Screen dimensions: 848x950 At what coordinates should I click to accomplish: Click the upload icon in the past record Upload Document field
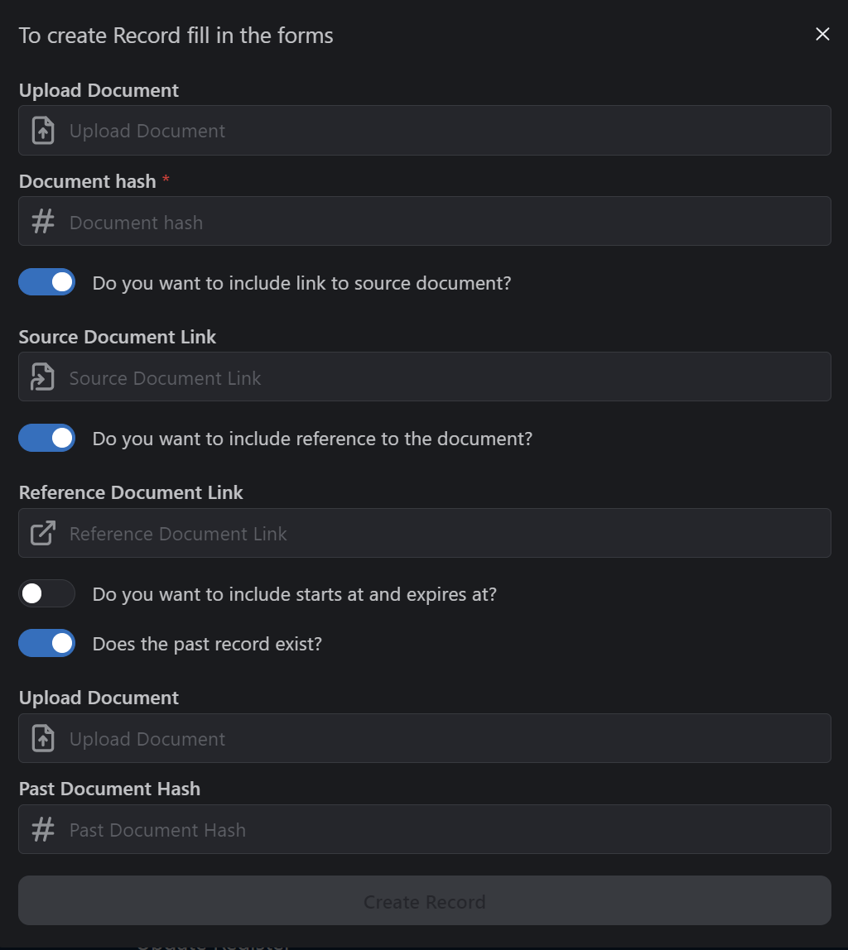click(43, 738)
